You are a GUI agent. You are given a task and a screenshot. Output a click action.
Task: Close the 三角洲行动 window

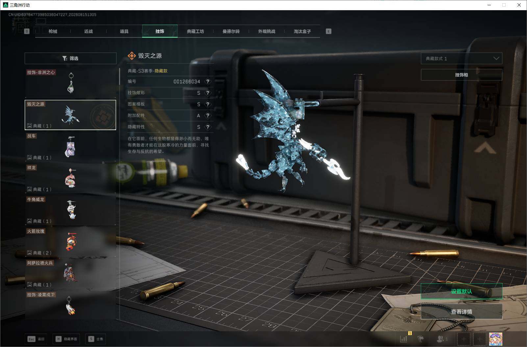click(x=519, y=5)
